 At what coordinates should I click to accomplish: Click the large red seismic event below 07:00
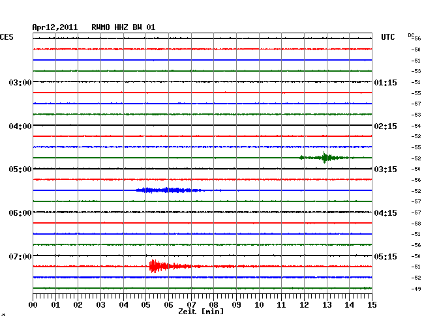(x=170, y=267)
